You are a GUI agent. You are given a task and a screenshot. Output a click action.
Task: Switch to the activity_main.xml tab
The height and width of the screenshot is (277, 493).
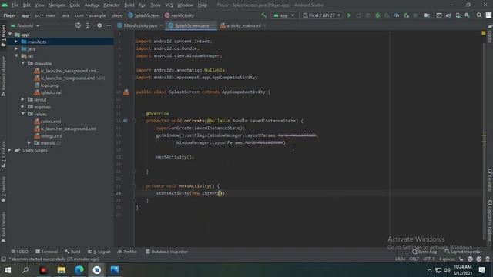tap(243, 25)
